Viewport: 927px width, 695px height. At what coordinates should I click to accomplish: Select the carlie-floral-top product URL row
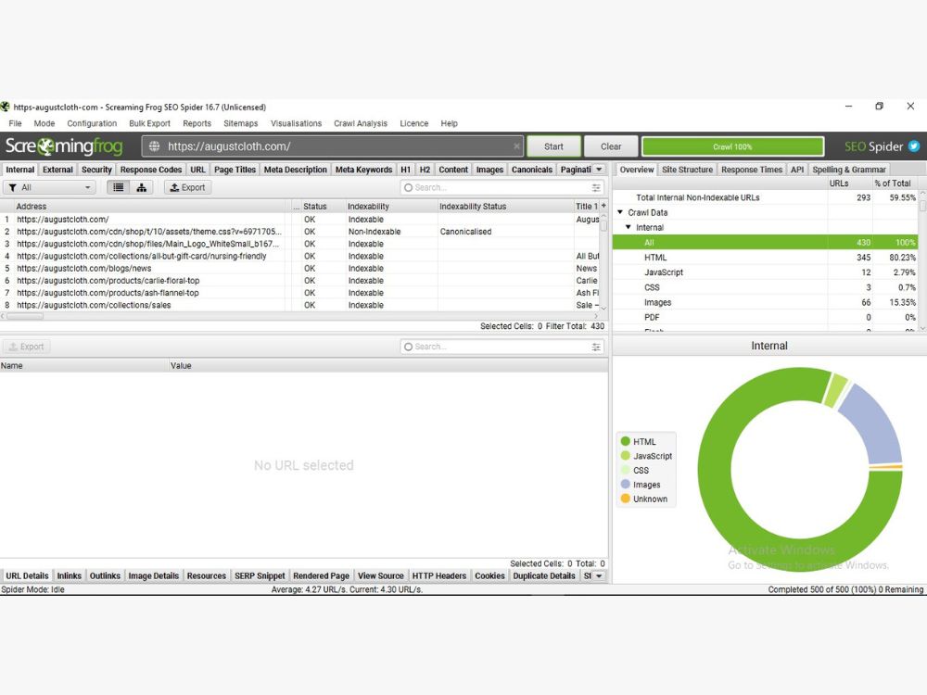pyautogui.click(x=299, y=281)
